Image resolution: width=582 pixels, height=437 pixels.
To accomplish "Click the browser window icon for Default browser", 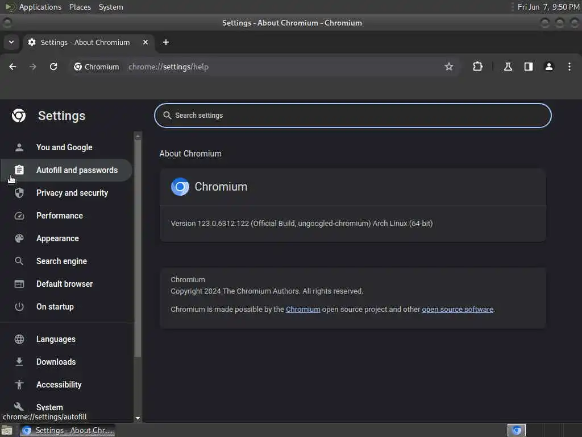I will pos(19,284).
